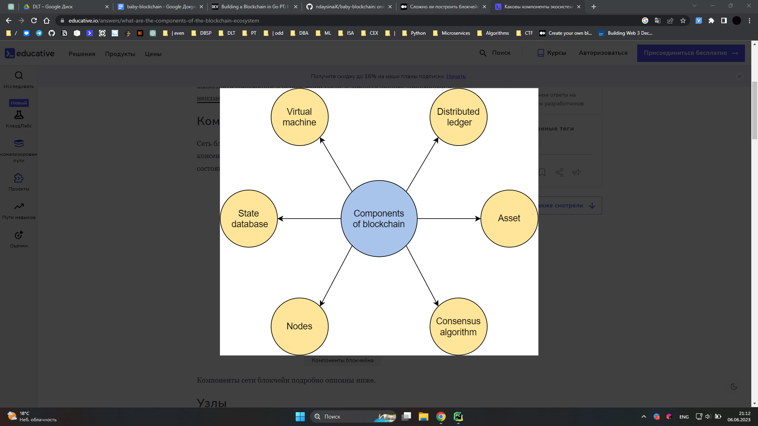Expand the Products (Продукты) menu
Screen dimensions: 758x426
[x=120, y=54]
